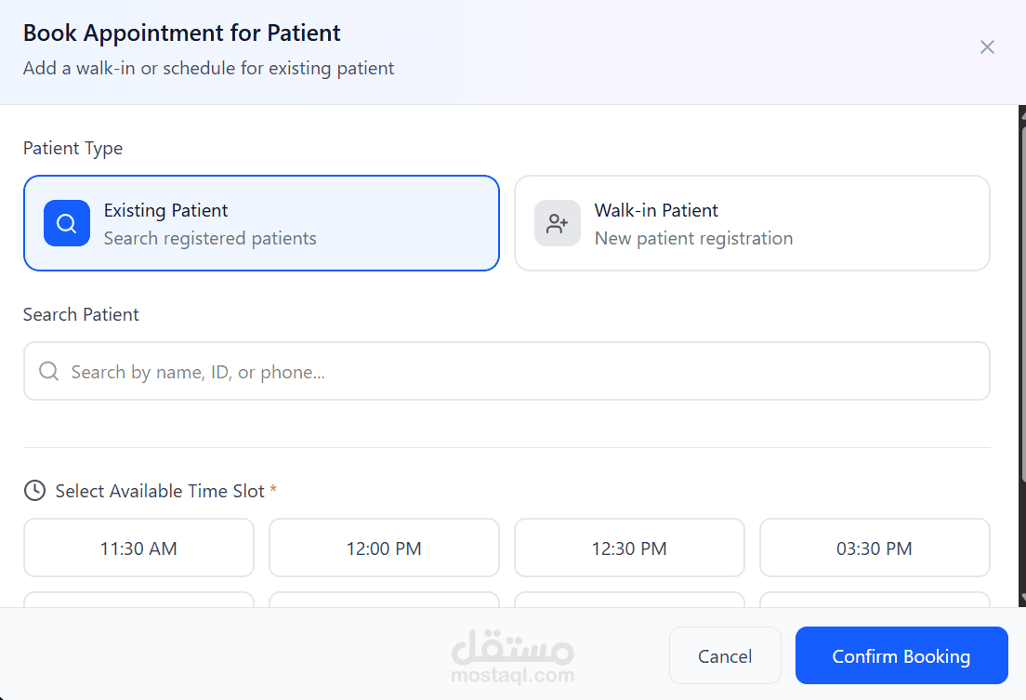Click the Confirm Booking button
Viewport: 1026px width, 700px height.
[x=901, y=656]
